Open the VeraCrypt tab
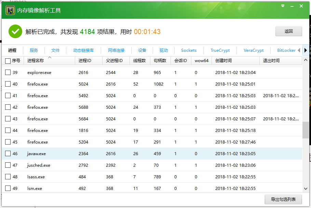Viewport: 311px width, 208px height. tap(254, 50)
